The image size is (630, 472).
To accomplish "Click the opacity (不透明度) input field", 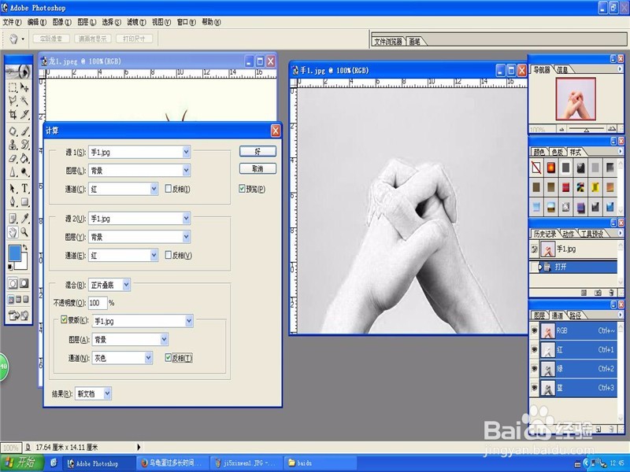I will pyautogui.click(x=98, y=303).
